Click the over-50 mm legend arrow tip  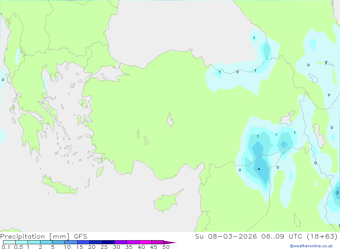(170, 243)
